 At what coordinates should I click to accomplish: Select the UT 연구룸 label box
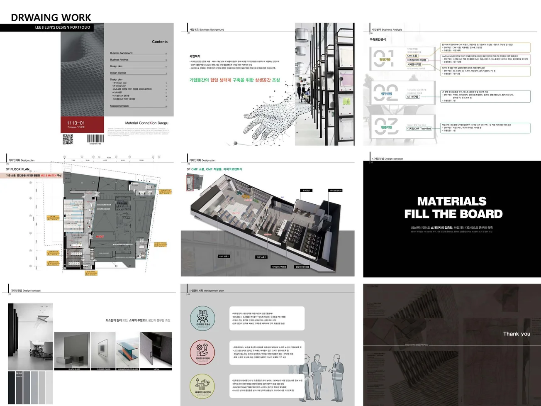click(413, 97)
